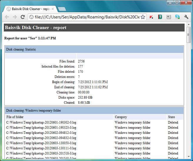
Task: Select the Baisvik Disk Cleaner report tab
Action: [x=30, y=9]
